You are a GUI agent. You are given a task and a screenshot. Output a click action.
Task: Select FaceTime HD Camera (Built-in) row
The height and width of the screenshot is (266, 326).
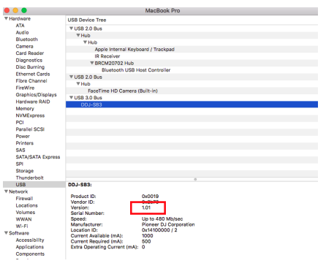[x=192, y=91]
